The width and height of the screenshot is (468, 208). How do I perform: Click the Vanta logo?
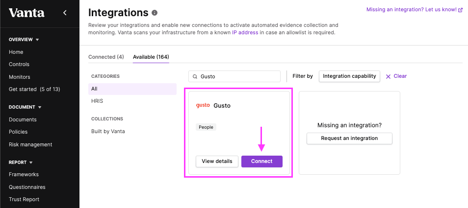[26, 13]
